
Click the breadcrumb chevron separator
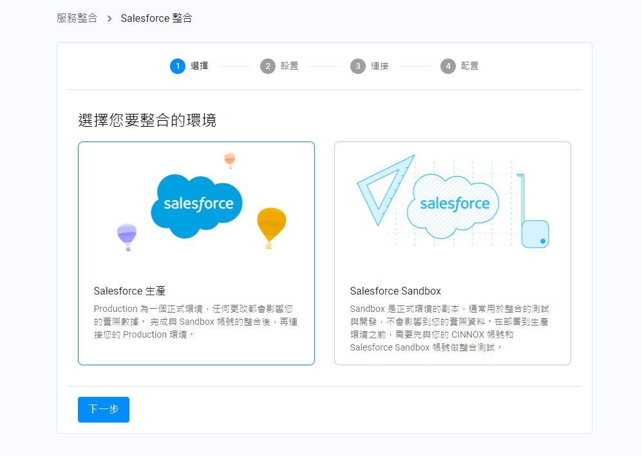(x=109, y=19)
